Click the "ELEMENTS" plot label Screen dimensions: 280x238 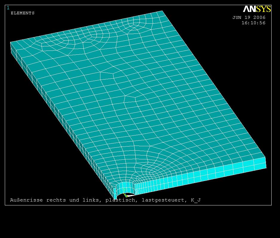click(x=22, y=13)
